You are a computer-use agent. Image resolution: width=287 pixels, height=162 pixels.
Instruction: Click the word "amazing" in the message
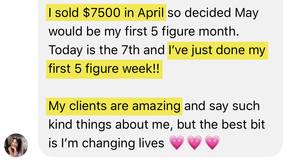(156, 106)
